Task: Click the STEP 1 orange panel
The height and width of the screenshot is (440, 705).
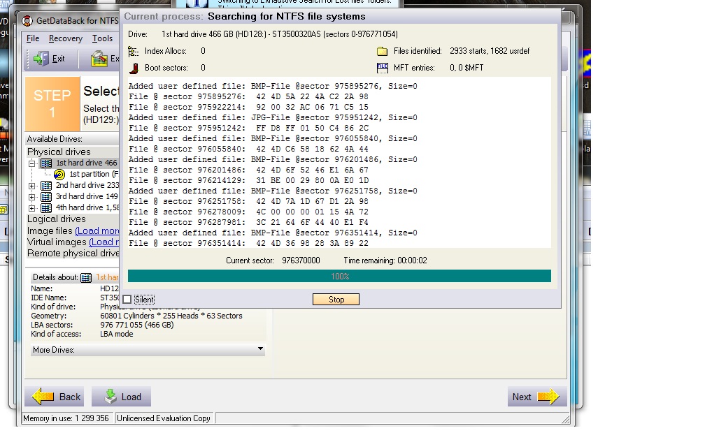Action: (52, 103)
